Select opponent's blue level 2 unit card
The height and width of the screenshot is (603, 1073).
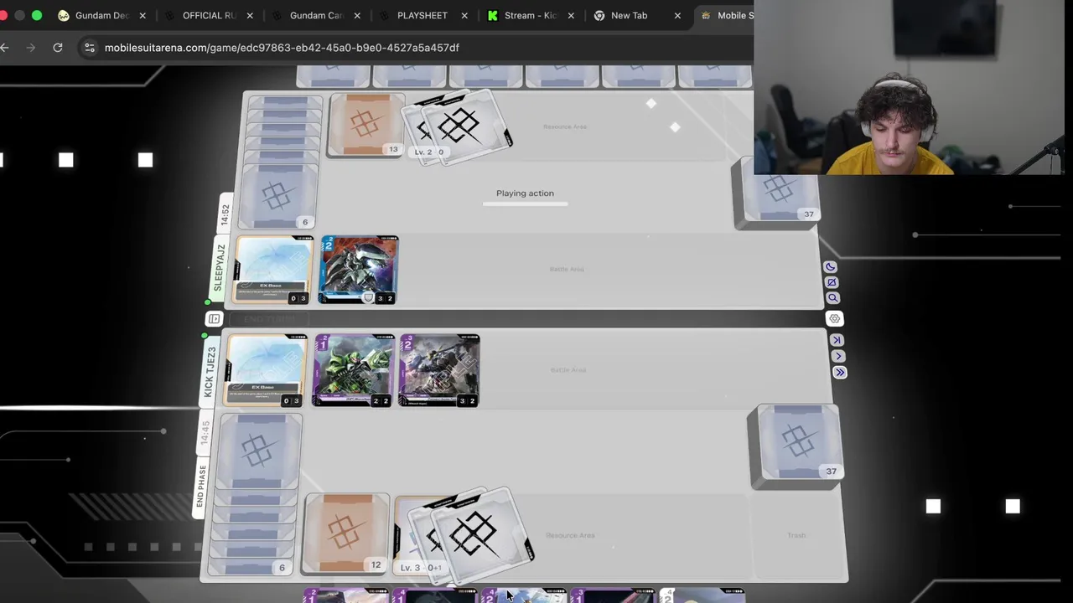[359, 270]
